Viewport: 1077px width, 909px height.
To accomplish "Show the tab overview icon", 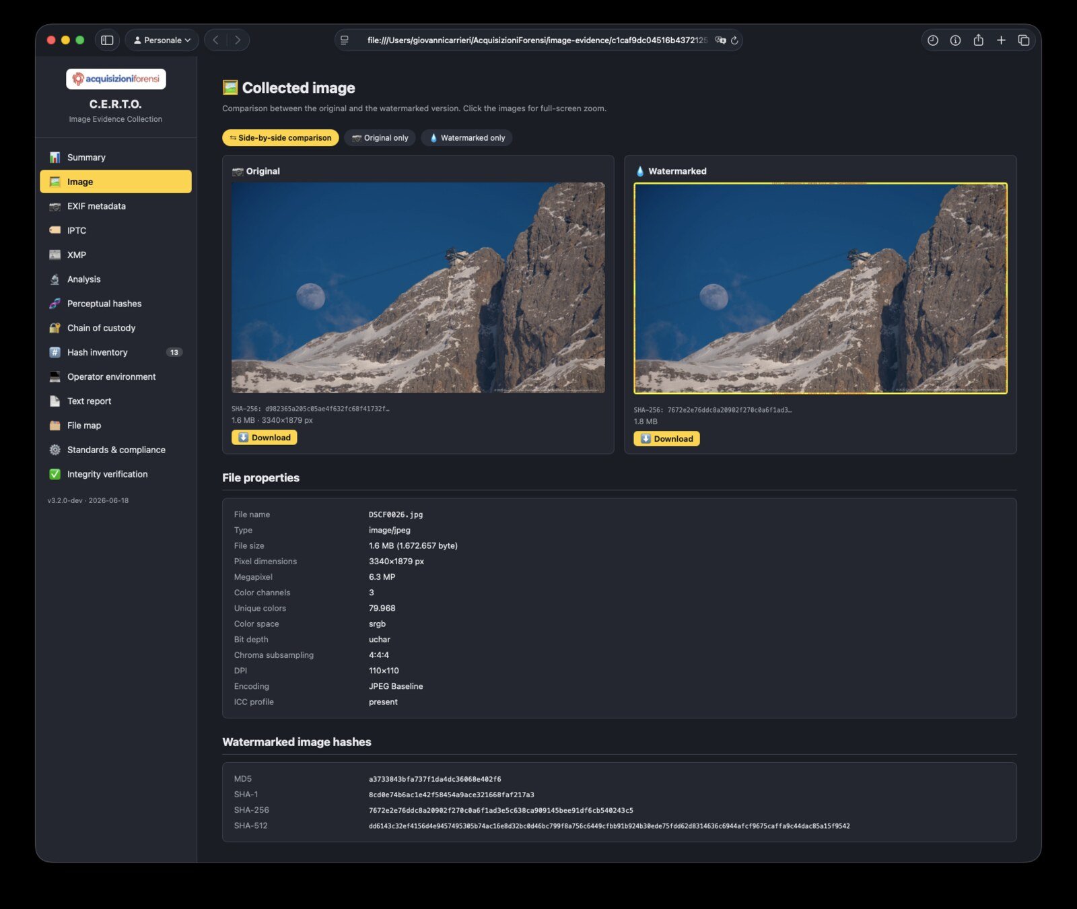I will click(1024, 40).
